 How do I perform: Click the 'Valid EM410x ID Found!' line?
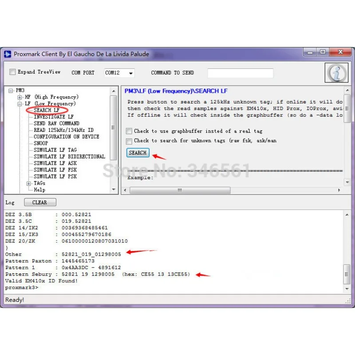pos(41,281)
